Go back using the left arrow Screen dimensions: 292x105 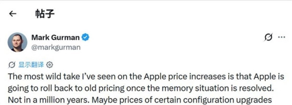click(x=13, y=14)
